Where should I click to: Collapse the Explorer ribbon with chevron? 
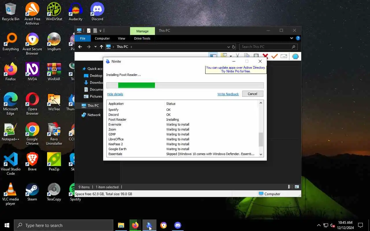291,38
